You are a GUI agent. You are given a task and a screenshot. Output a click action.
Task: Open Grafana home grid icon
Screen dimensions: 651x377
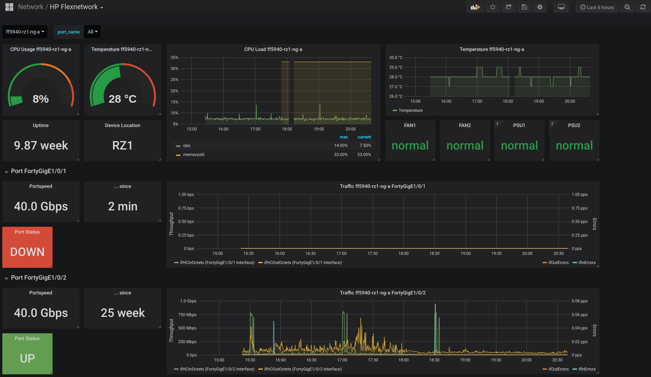[9, 7]
